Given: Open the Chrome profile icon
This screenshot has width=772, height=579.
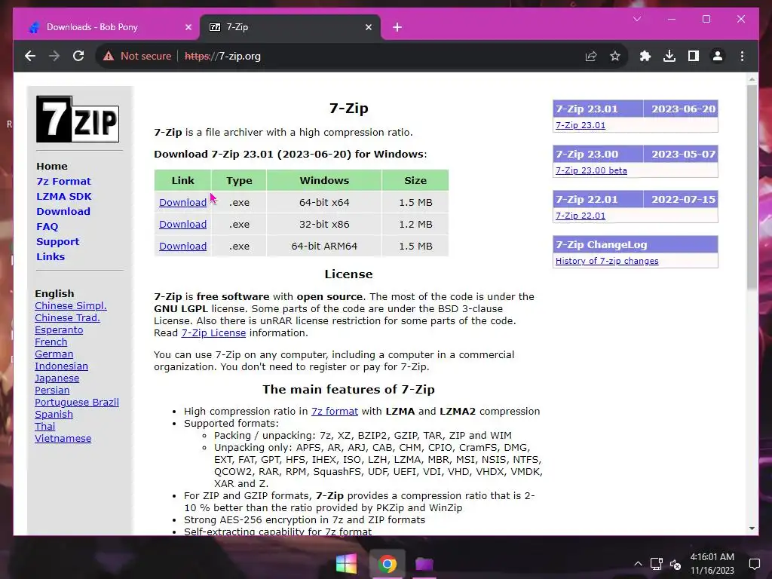Looking at the screenshot, I should tap(718, 56).
